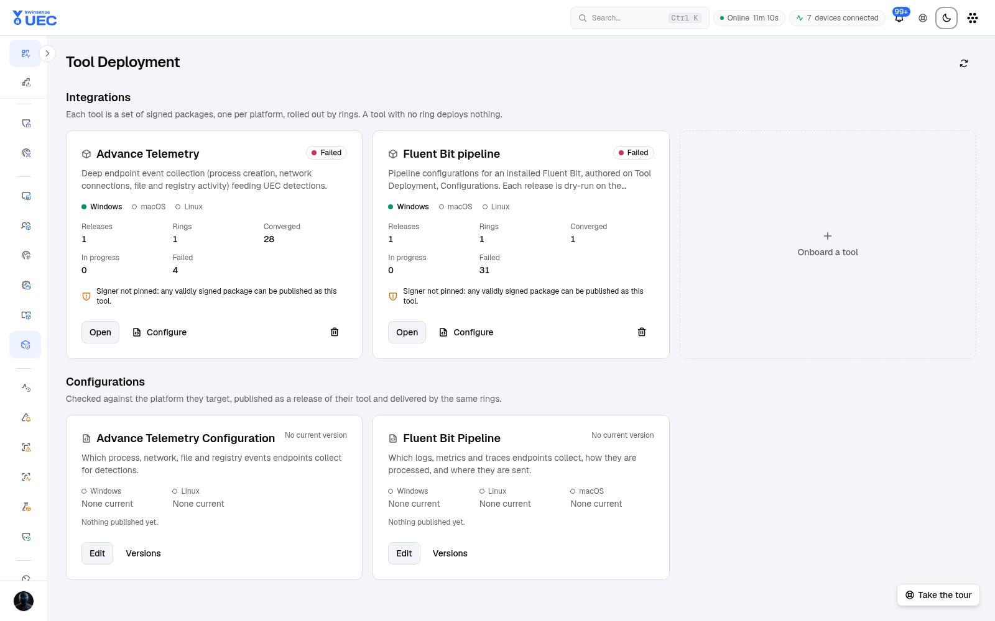Screen dimensions: 995x621
Task: Open the processor-folder sidebar icon
Action: (x=25, y=285)
